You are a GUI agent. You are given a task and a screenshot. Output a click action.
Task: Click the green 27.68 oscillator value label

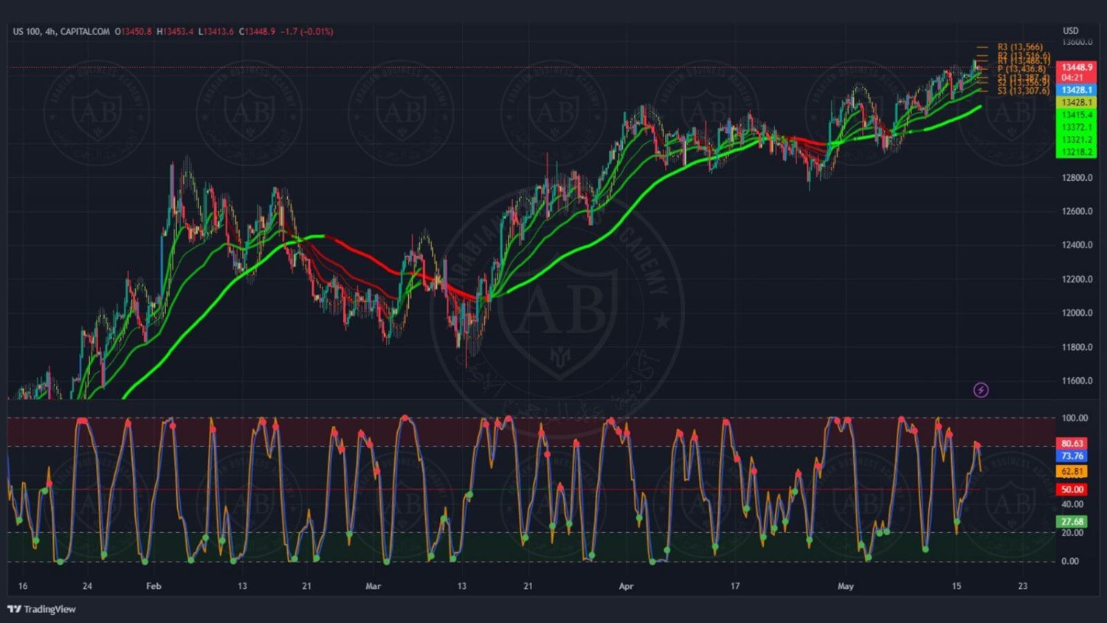[1072, 521]
